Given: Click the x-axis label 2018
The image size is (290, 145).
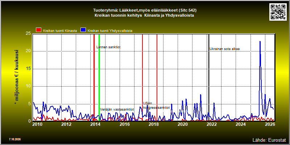Looking at the screenshot, I should 153,124.
